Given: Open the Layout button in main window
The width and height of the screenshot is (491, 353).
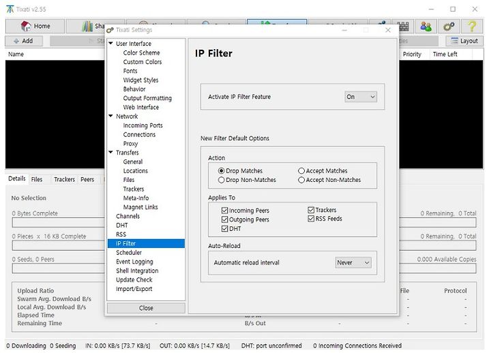Looking at the screenshot, I should pos(464,41).
